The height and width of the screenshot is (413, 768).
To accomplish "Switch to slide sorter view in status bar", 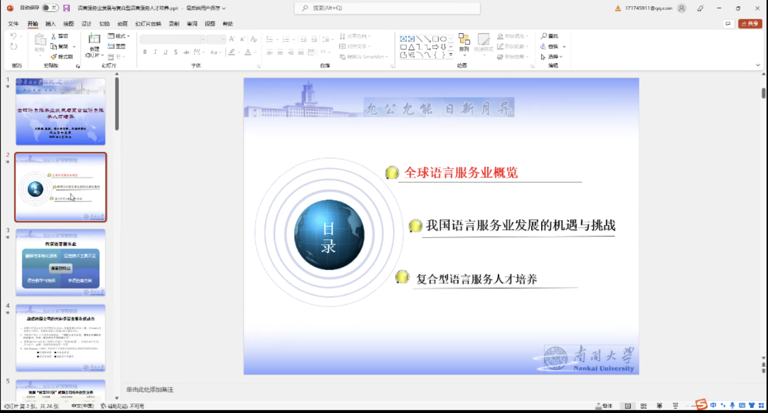I will click(x=644, y=406).
